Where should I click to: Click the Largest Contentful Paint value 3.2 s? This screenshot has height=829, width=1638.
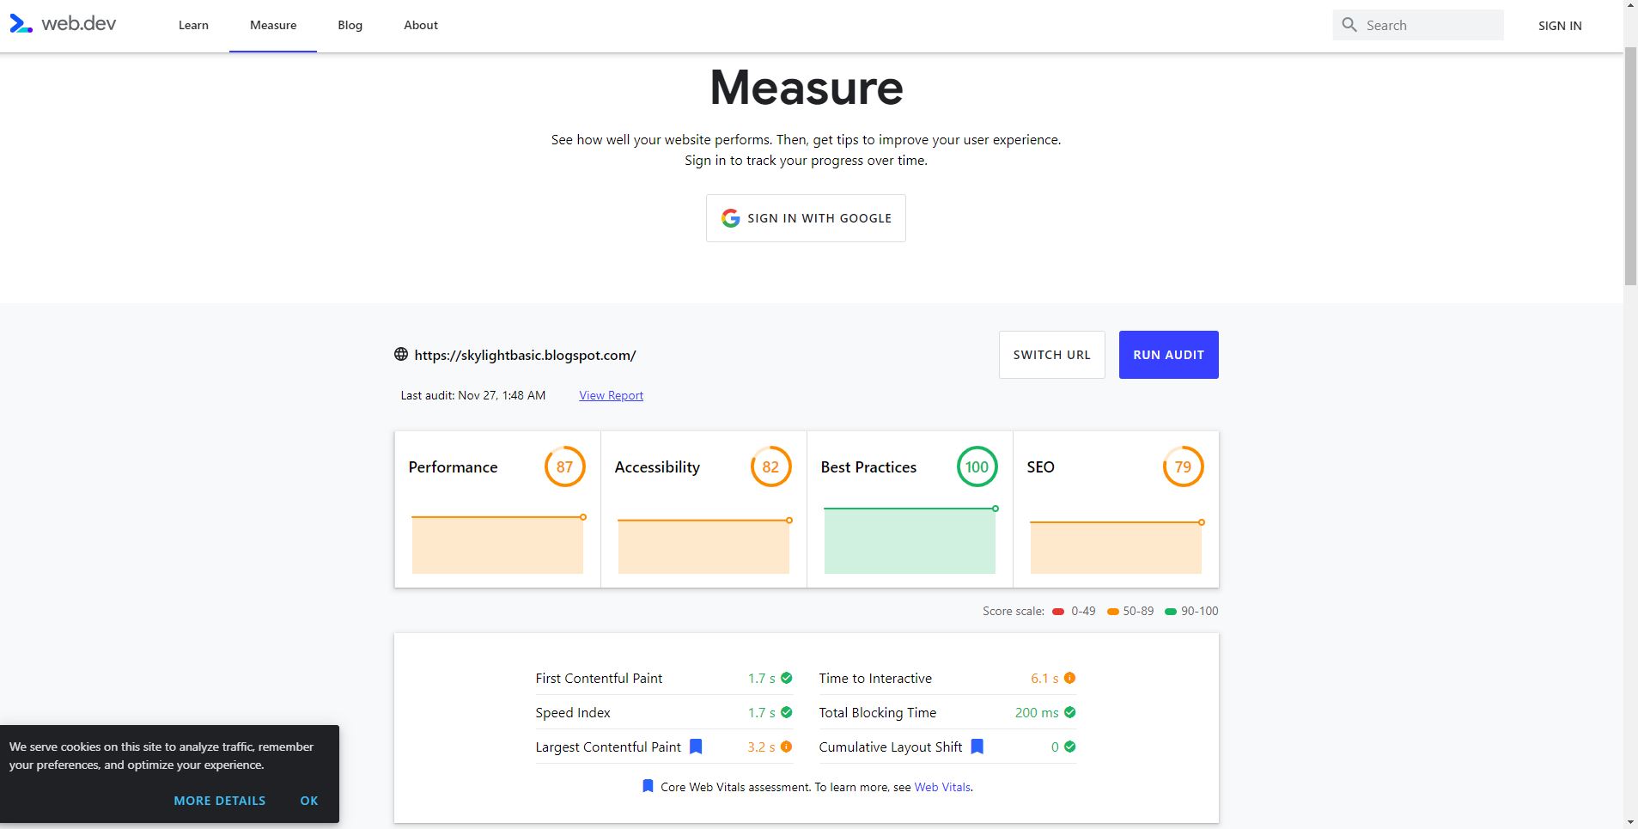761,747
